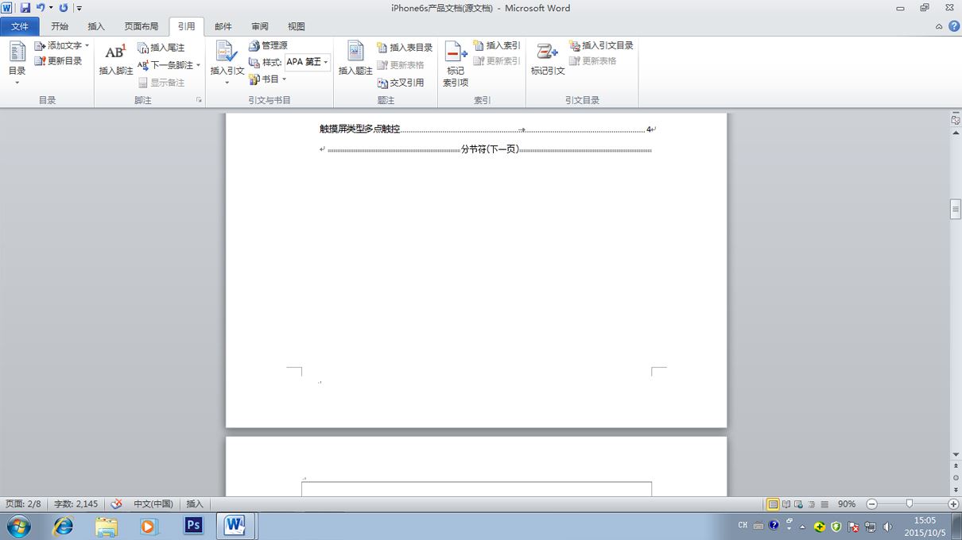The height and width of the screenshot is (540, 962).
Task: Click 更新表格 in the 题注 group
Action: click(x=401, y=65)
